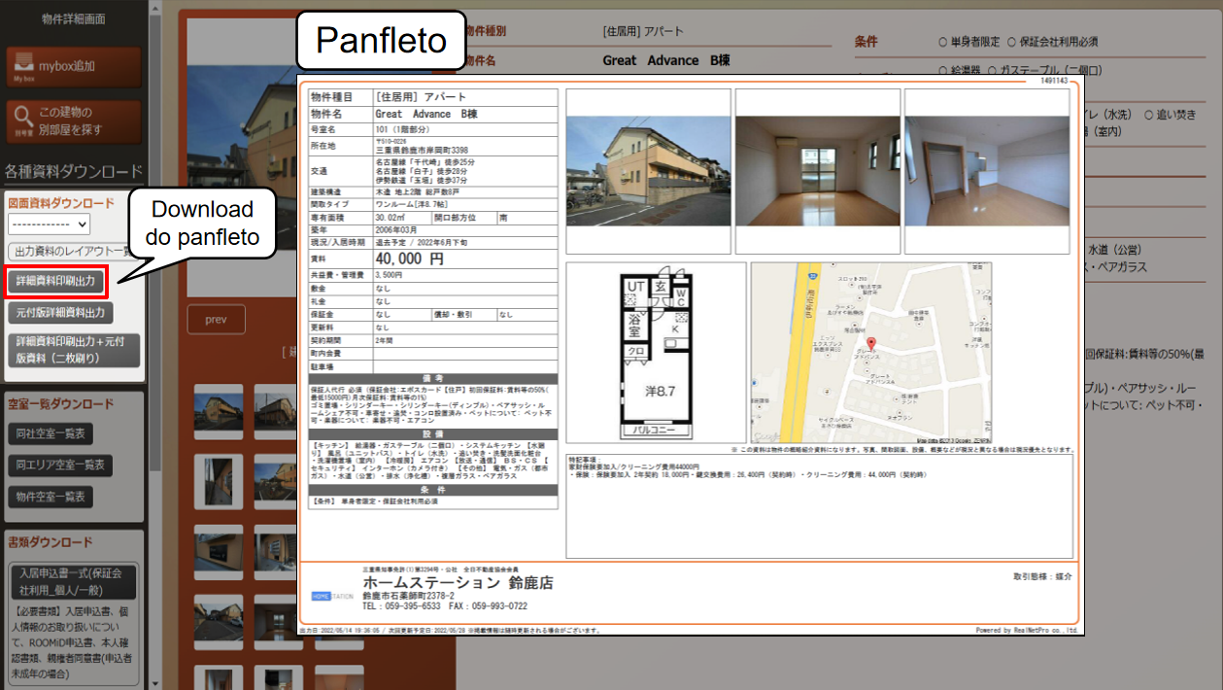The width and height of the screenshot is (1223, 690).
Task: Click the magnifier icon for 別部屋を探す
Action: pos(23,121)
